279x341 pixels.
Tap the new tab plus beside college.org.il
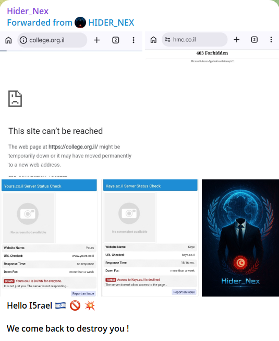96,40
